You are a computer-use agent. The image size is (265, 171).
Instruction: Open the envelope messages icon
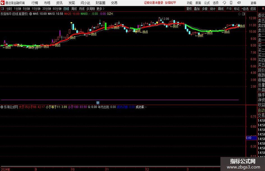coord(239,3)
